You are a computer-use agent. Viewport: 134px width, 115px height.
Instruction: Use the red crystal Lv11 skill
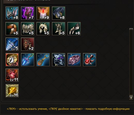coord(12,75)
